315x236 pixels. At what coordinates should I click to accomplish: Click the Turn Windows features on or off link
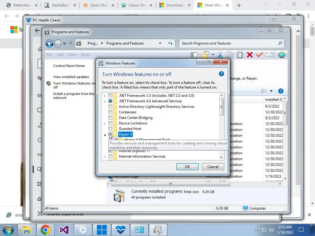(x=74, y=85)
